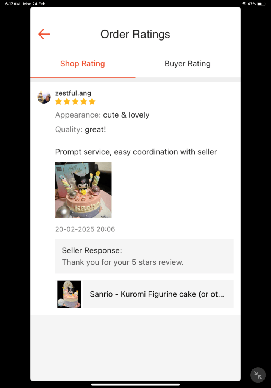The height and width of the screenshot is (388, 271).
Task: Check the Wi-Fi status icon
Action: click(x=244, y=4)
